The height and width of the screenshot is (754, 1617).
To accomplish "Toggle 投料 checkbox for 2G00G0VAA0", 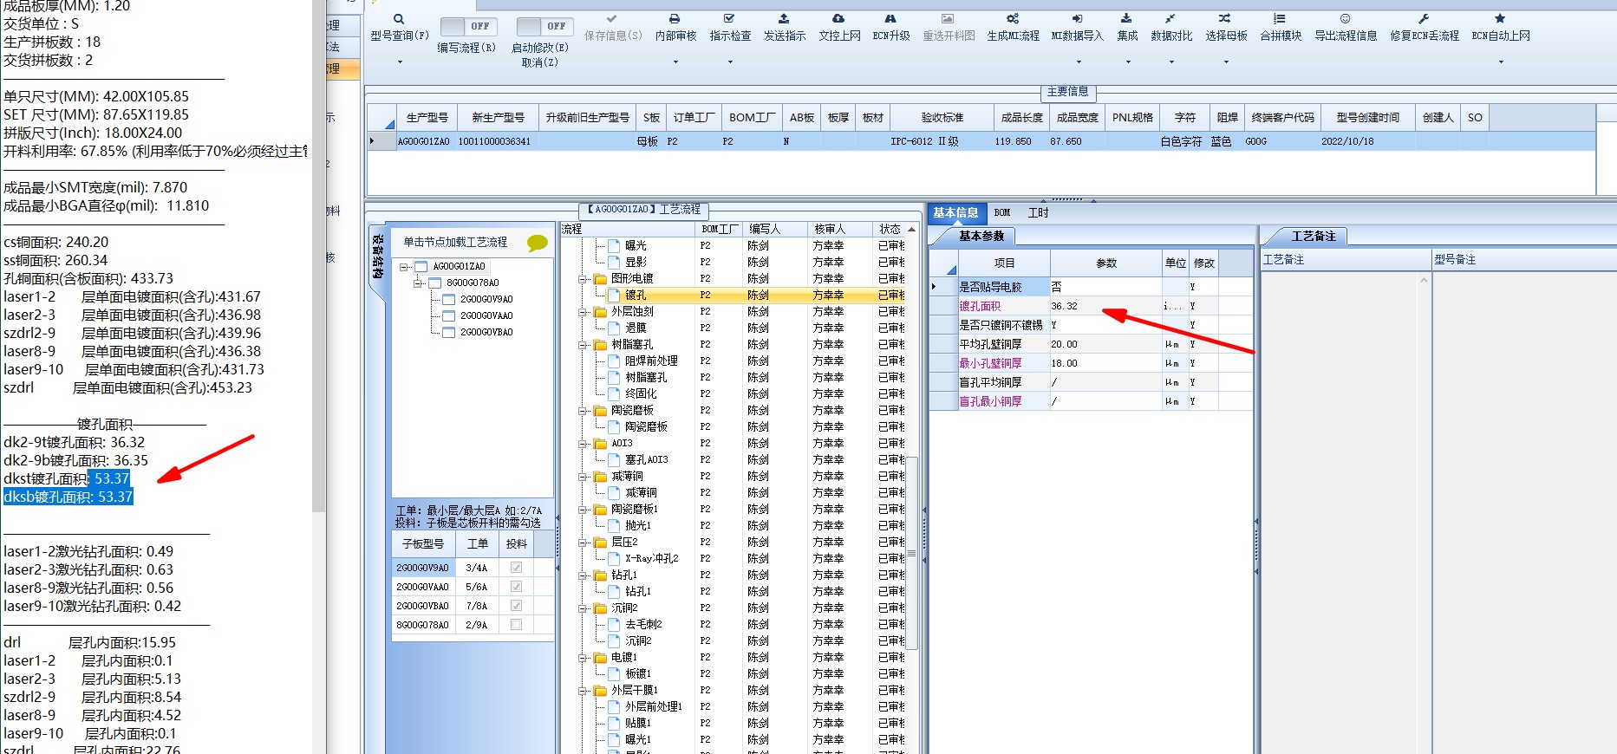I will pos(517,587).
